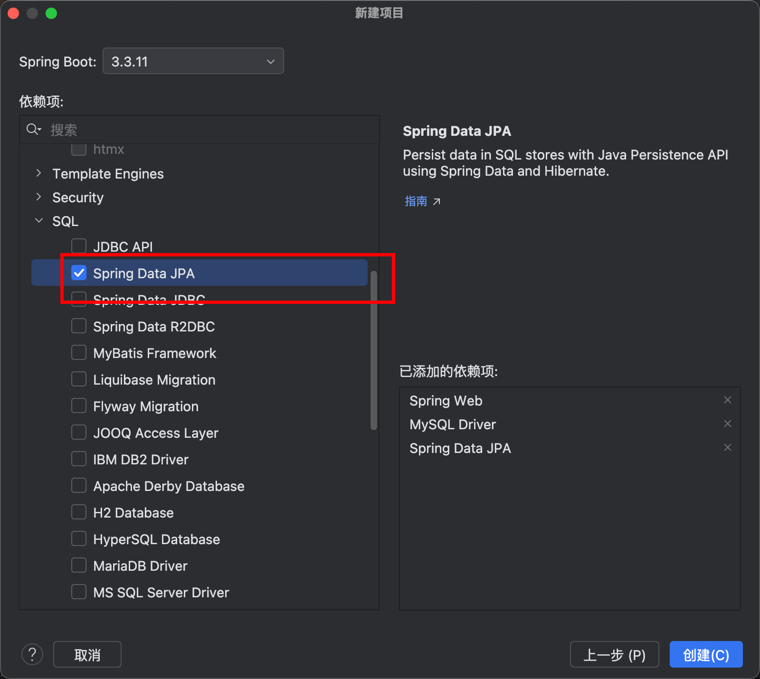The width and height of the screenshot is (760, 679).
Task: Check the IBM DB2 Driver checkbox
Action: tap(79, 459)
